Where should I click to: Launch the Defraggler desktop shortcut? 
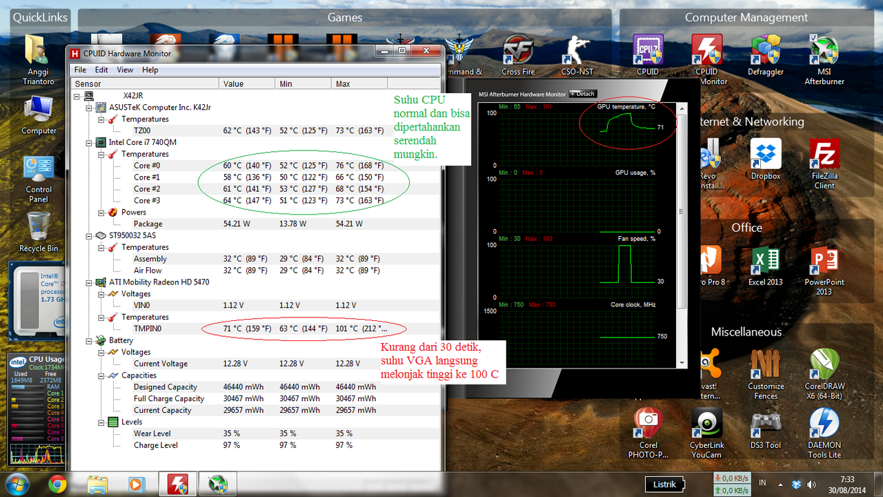[x=765, y=55]
